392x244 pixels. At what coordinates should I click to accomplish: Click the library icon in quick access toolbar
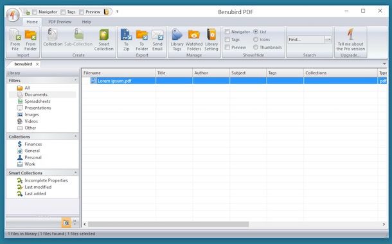pyautogui.click(x=107, y=12)
